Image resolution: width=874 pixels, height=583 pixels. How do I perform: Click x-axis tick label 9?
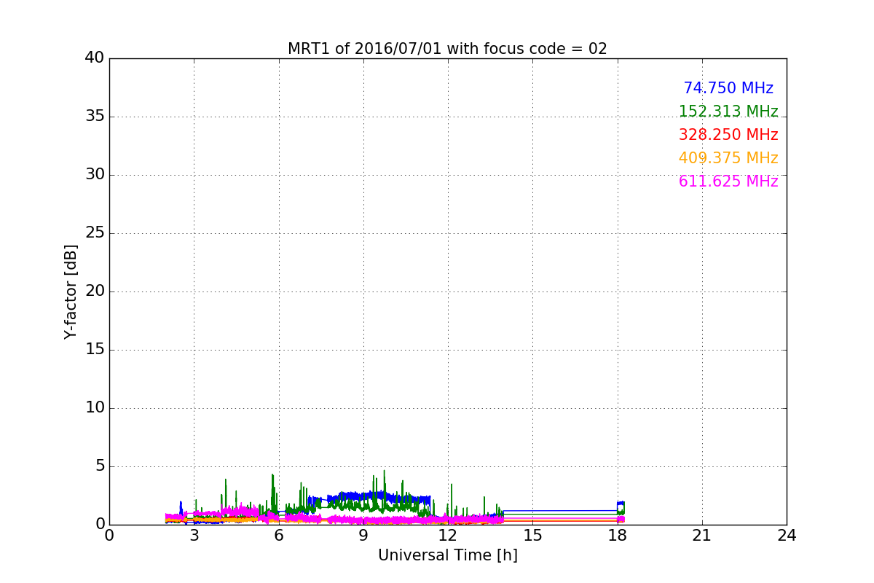363,536
